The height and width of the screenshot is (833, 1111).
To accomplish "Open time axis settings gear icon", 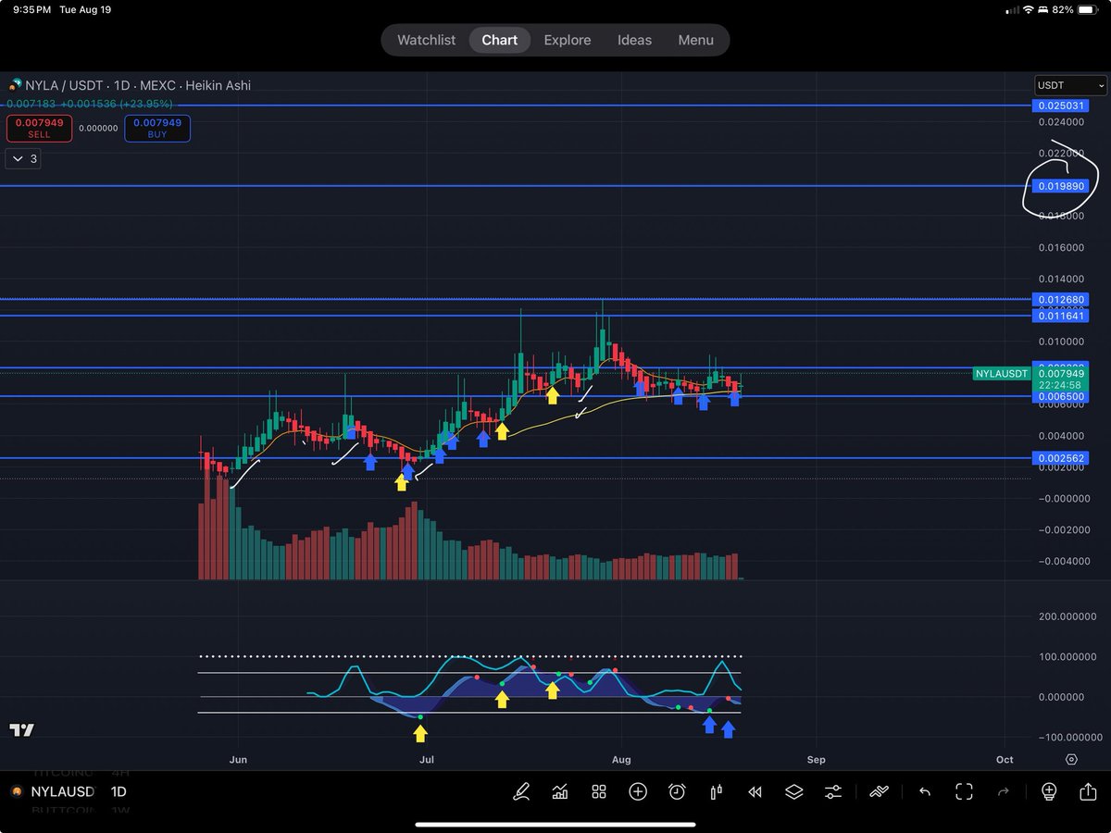I will pyautogui.click(x=1071, y=759).
